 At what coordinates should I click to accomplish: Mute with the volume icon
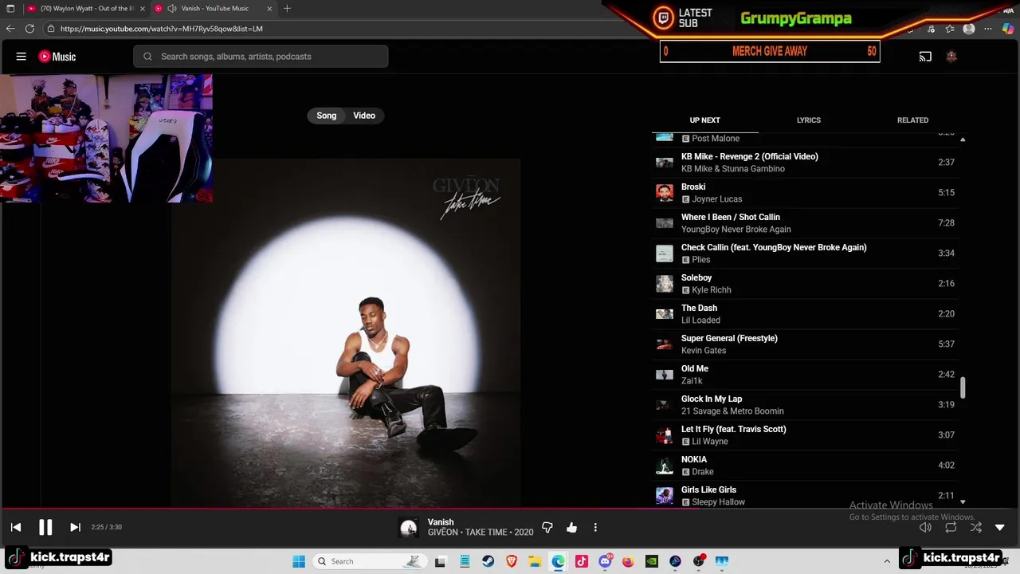tap(925, 527)
